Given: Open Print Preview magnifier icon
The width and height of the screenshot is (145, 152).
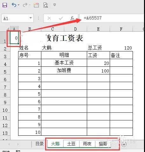Looking at the screenshot, I should click(46, 5).
